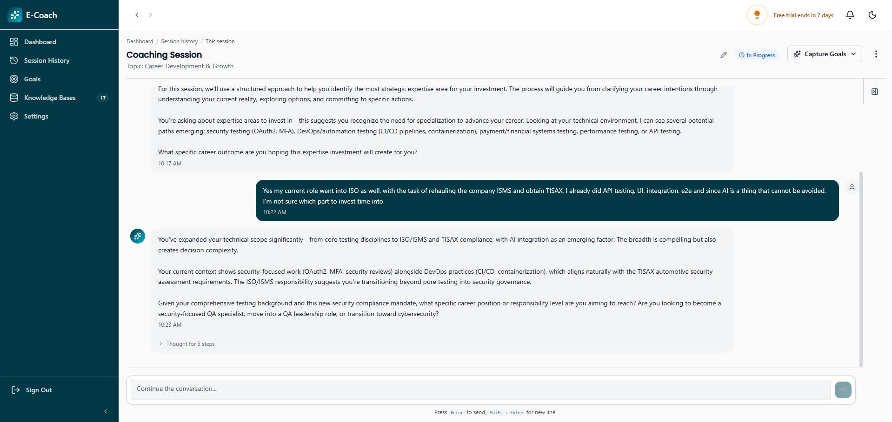Go to Goals page
Image resolution: width=892 pixels, height=422 pixels.
pyautogui.click(x=59, y=79)
